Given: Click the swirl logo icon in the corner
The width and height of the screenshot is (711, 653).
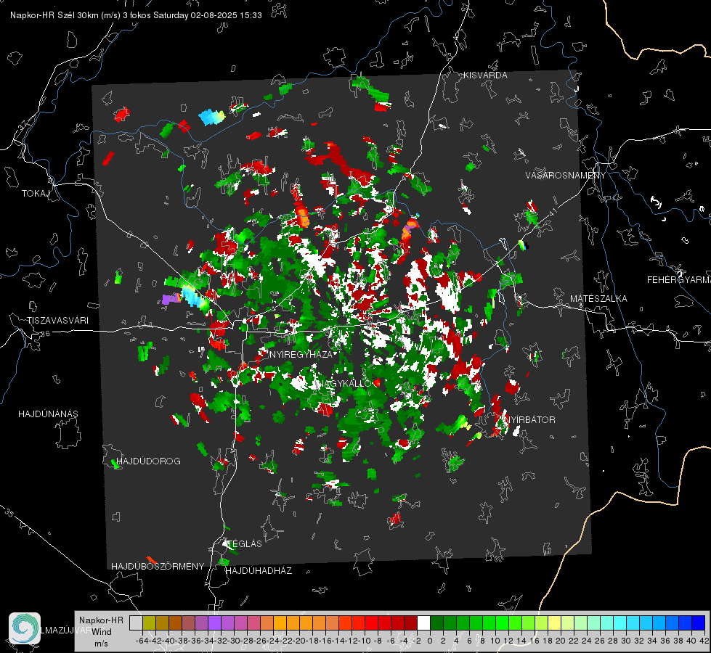Looking at the screenshot, I should 25,628.
